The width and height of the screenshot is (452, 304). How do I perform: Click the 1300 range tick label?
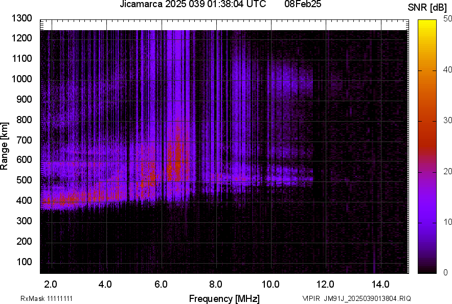point(22,18)
